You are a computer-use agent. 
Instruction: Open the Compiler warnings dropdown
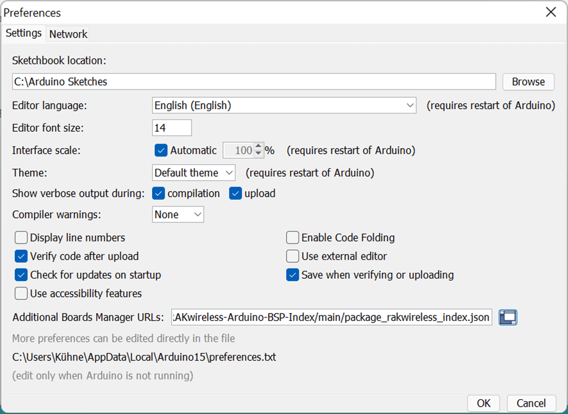(x=178, y=214)
